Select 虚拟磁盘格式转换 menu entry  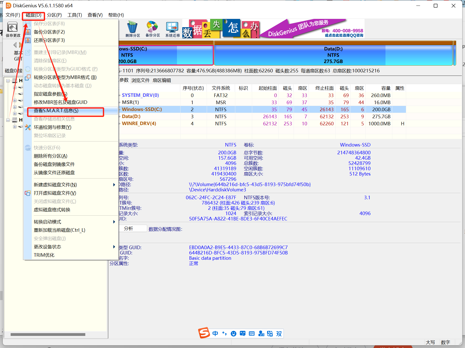pos(71,210)
